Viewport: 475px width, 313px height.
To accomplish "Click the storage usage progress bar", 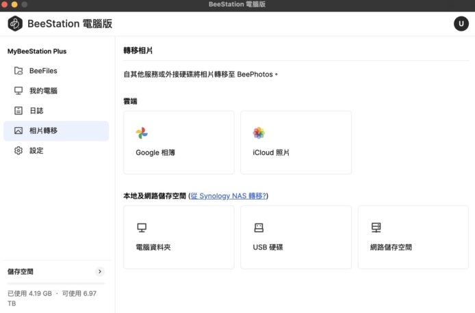I will click(x=56, y=283).
